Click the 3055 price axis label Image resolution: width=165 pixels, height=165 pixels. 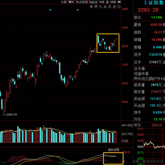[x=125, y=83]
